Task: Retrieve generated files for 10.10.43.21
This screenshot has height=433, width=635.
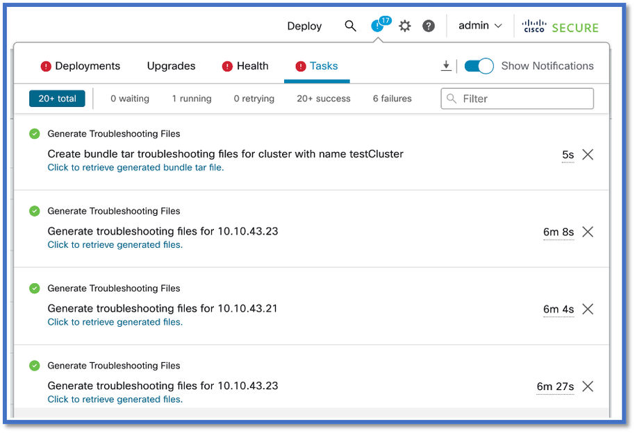Action: [x=115, y=322]
